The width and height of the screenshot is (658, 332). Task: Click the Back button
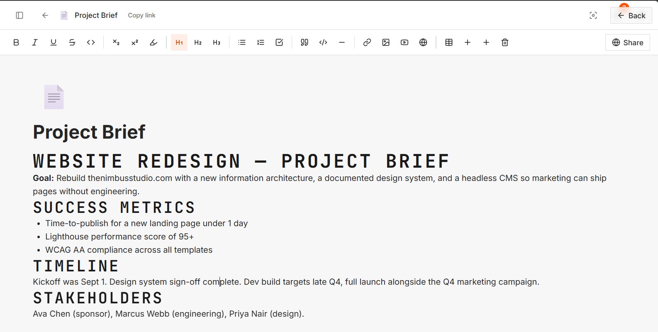(631, 15)
